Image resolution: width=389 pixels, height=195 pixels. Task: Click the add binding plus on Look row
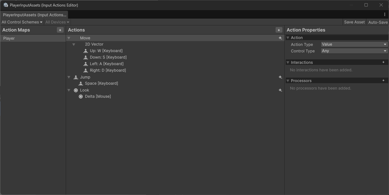tap(280, 90)
